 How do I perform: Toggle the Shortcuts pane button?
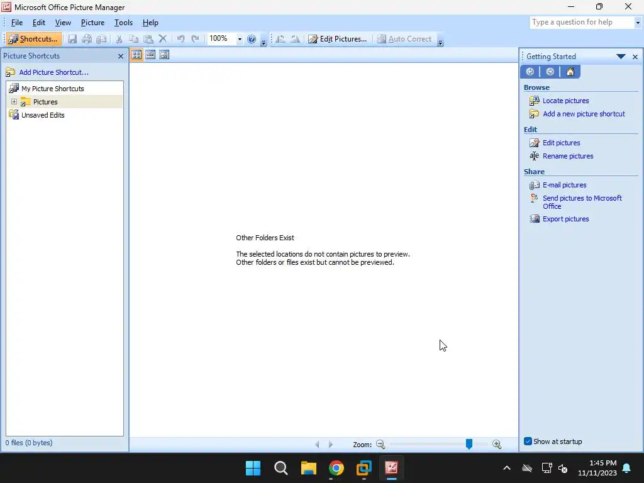click(34, 39)
